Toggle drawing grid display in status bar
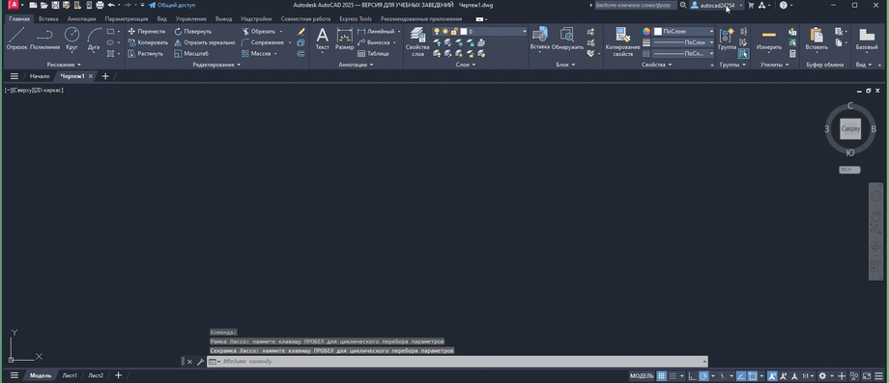The image size is (889, 383). 661,376
